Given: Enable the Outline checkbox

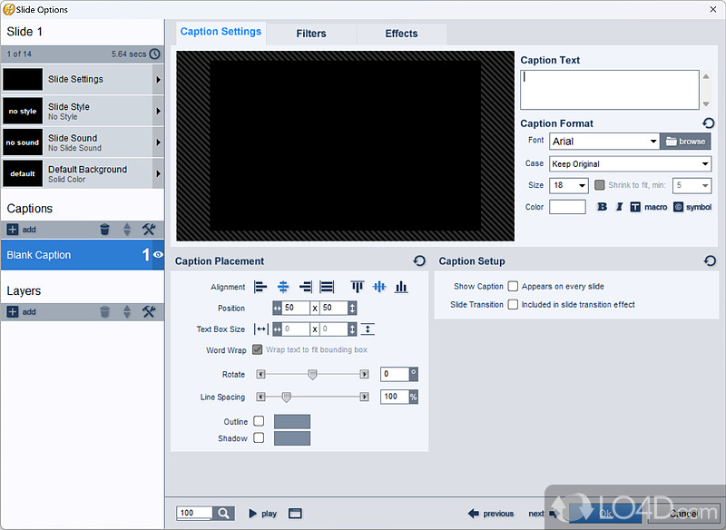Looking at the screenshot, I should coord(259,421).
